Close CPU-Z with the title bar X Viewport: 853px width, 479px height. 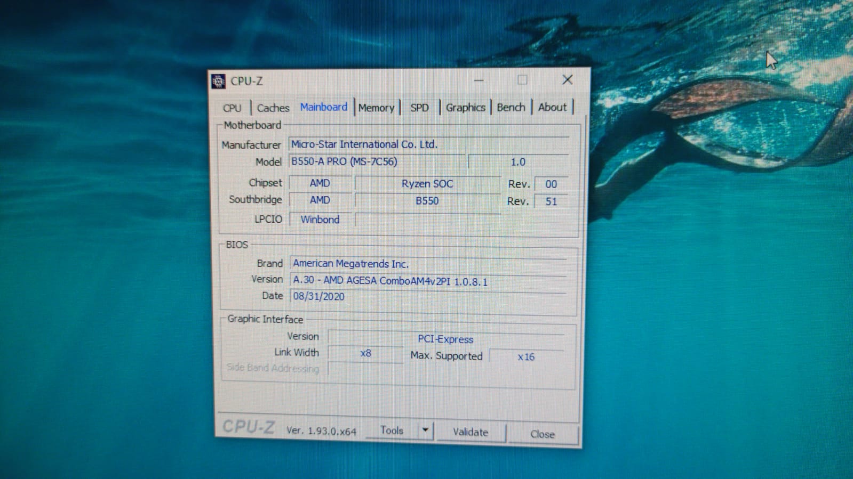tap(568, 80)
